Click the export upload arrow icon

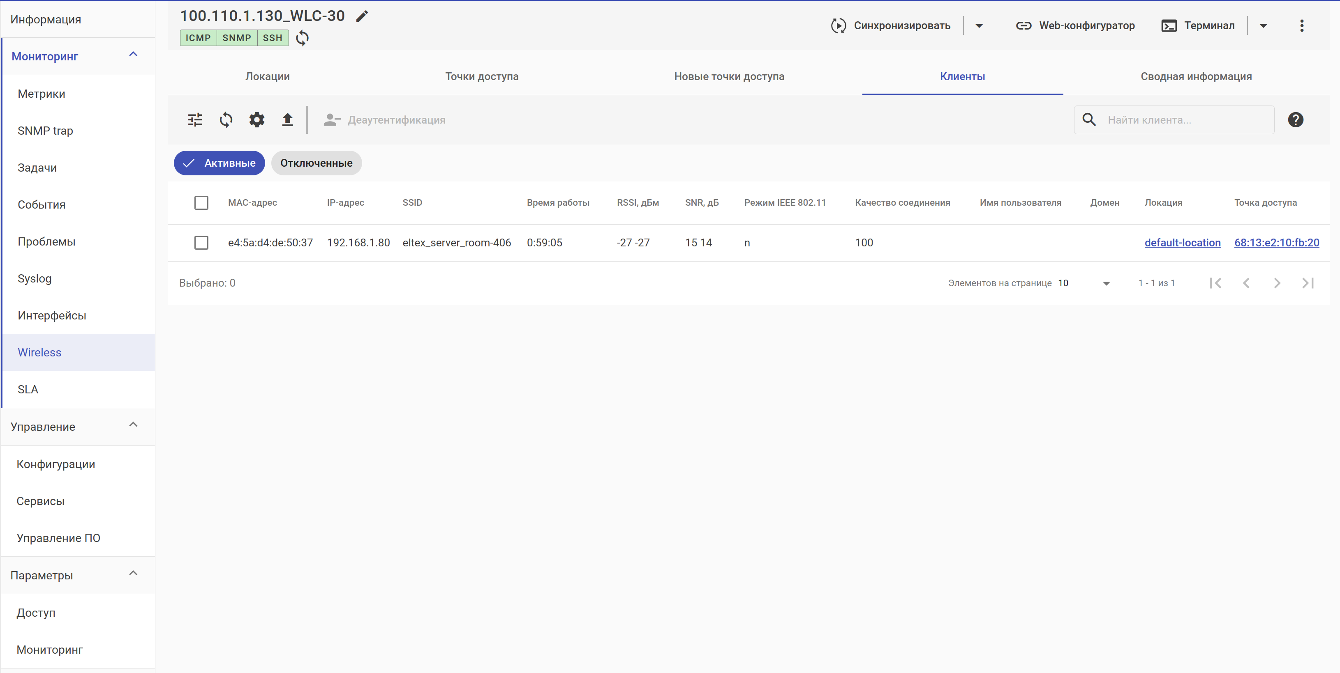(x=287, y=120)
